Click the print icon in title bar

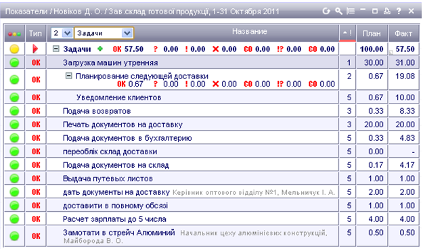click(x=387, y=11)
